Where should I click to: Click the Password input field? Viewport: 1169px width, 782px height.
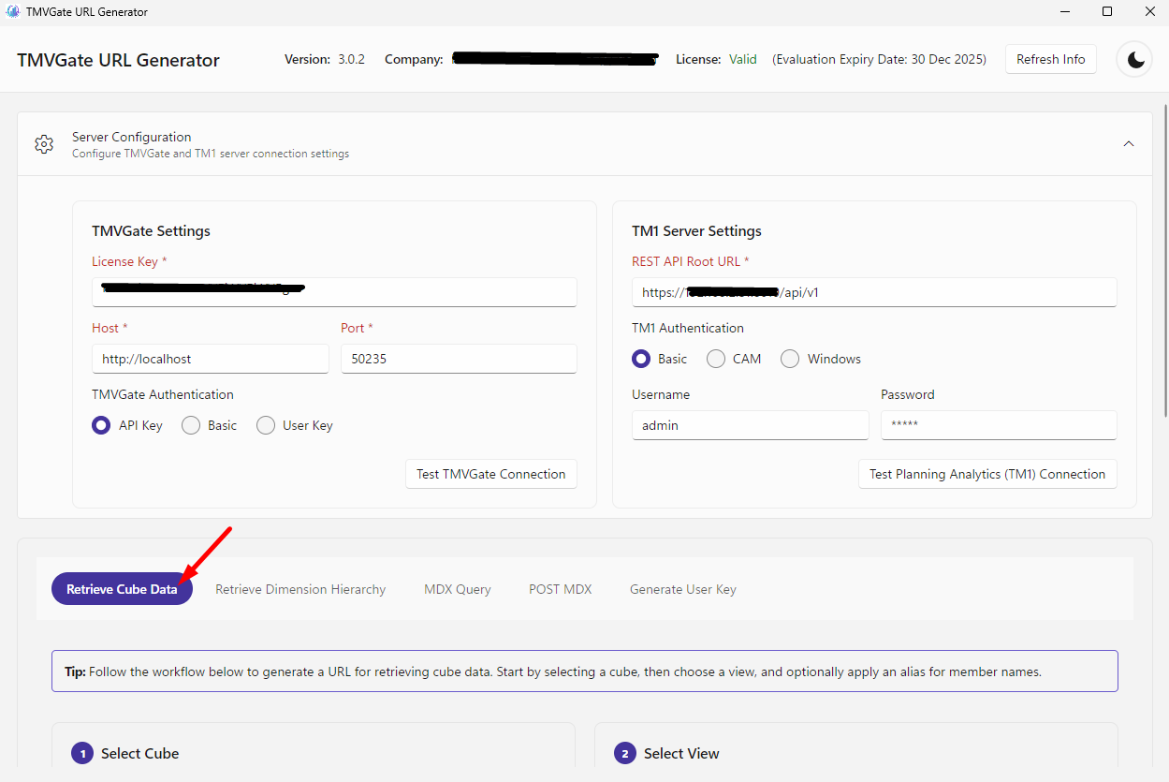(x=999, y=425)
